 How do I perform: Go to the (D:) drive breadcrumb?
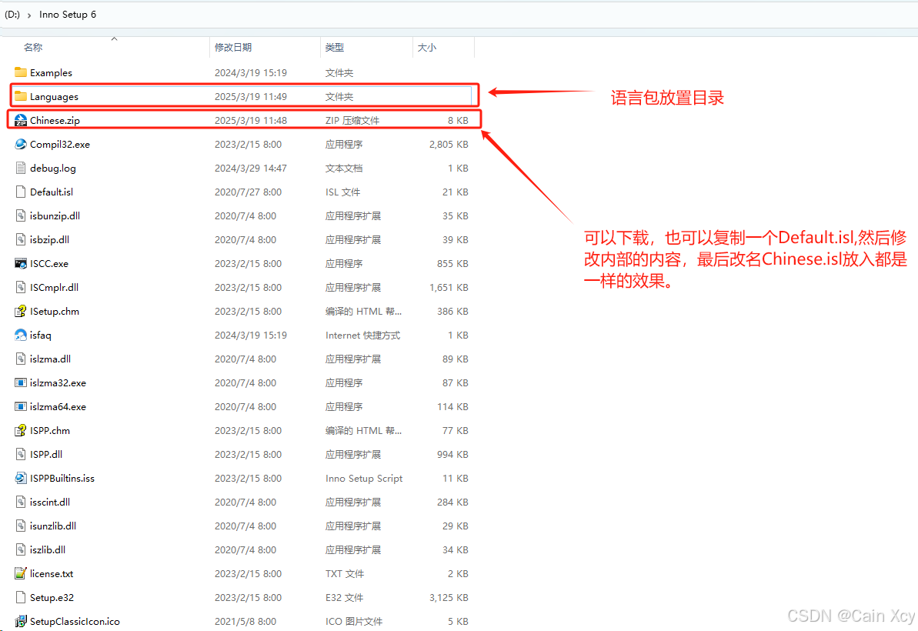click(x=12, y=15)
